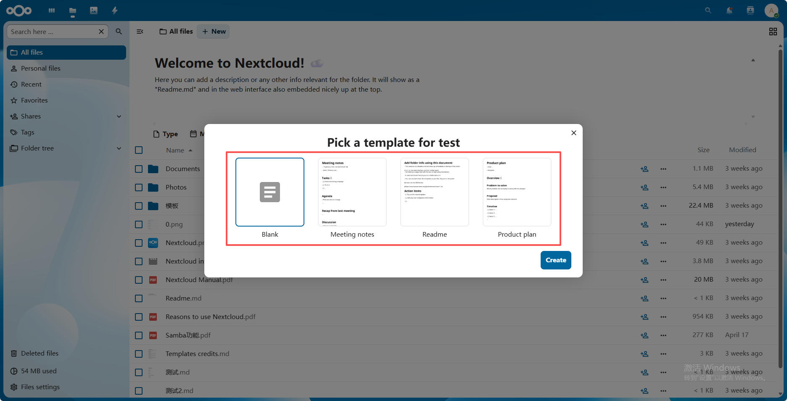Open the Files app icon in header

tap(73, 11)
